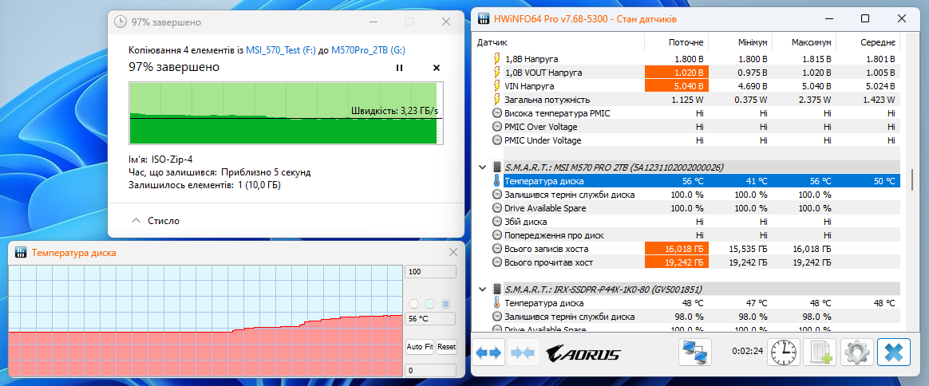Click the Стисло chevron to show fewer details
The width and height of the screenshot is (929, 386).
[x=136, y=221]
